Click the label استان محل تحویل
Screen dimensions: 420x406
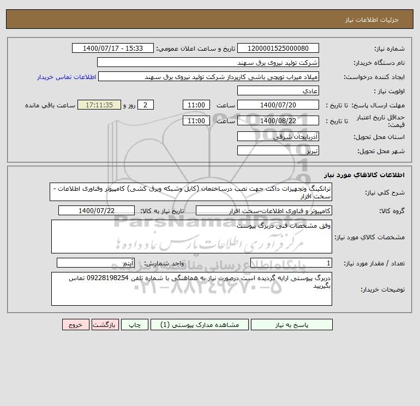point(379,137)
